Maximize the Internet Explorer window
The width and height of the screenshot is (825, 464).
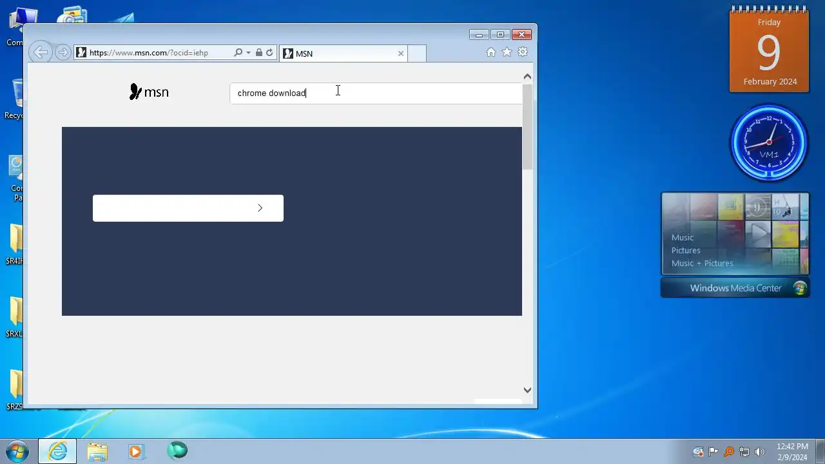click(500, 35)
